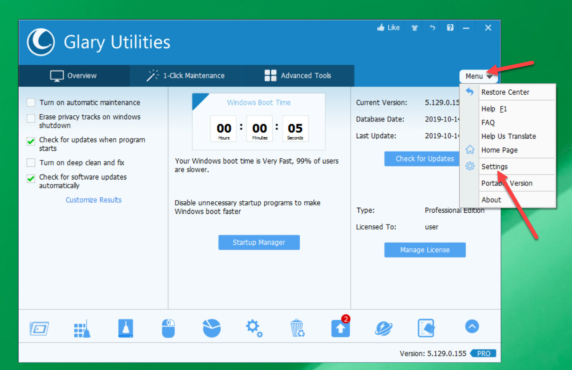Click the Glary Utilities moon logo

(x=41, y=42)
